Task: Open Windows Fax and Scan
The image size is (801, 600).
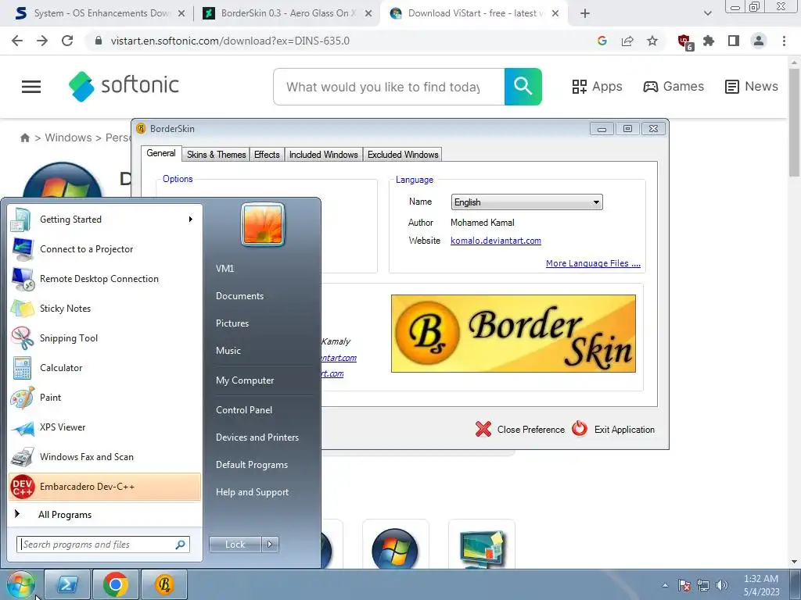Action: (105, 456)
